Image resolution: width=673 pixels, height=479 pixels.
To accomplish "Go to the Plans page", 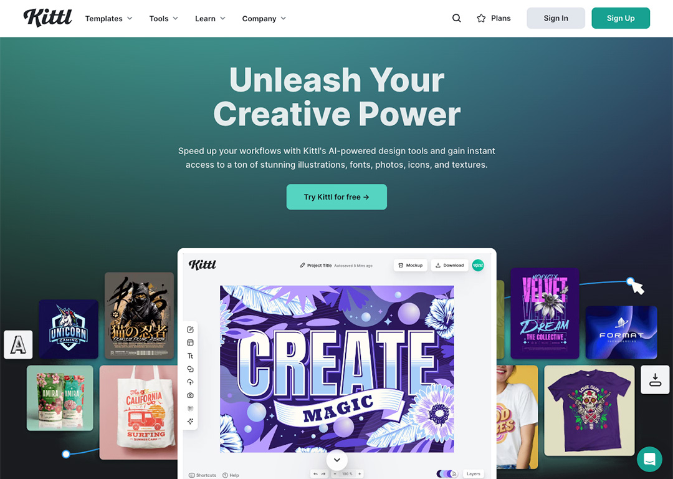I will pos(500,18).
